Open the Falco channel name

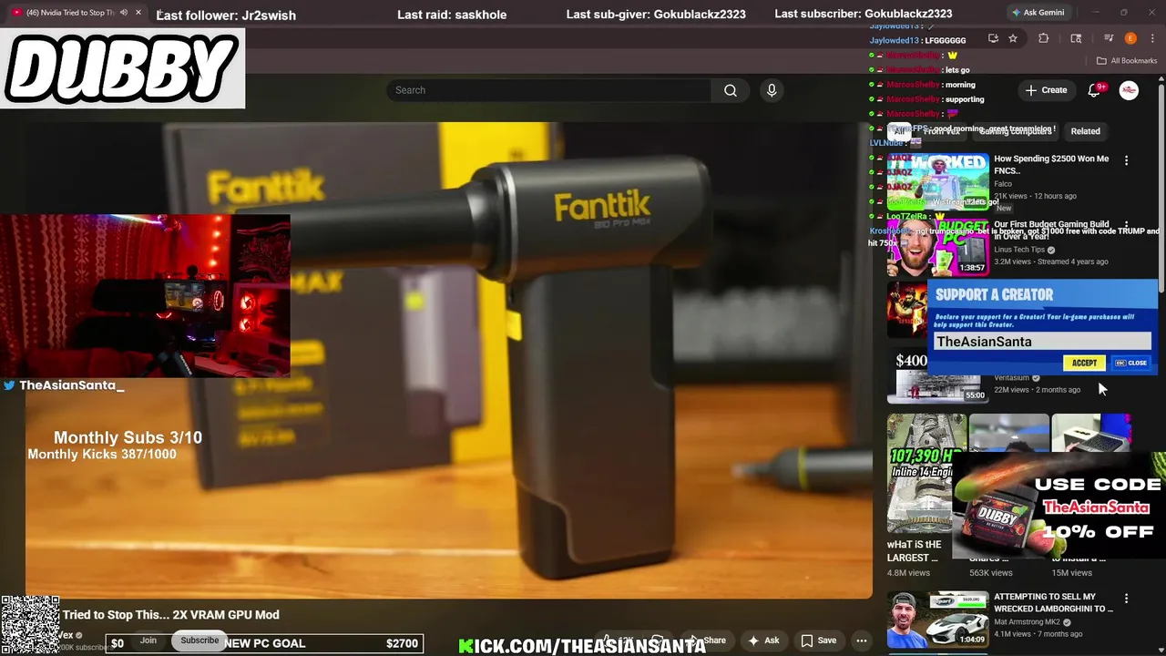[x=1003, y=184]
